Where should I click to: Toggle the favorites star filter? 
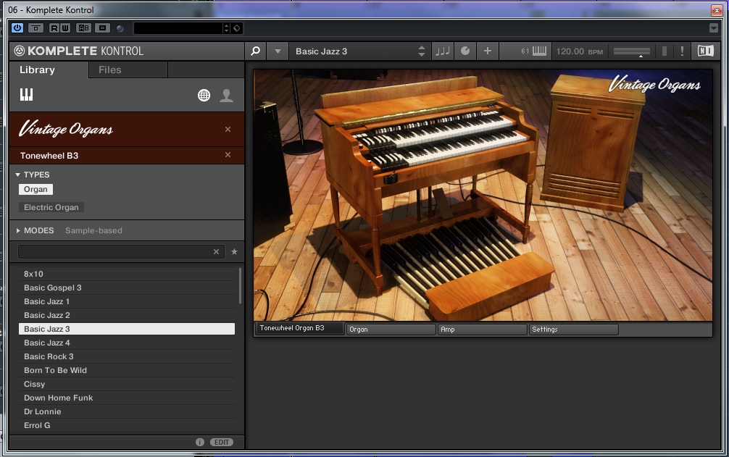tap(234, 252)
